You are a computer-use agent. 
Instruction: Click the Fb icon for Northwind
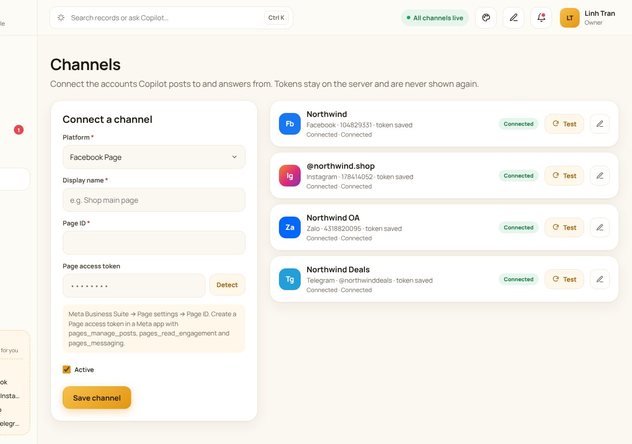pos(290,124)
